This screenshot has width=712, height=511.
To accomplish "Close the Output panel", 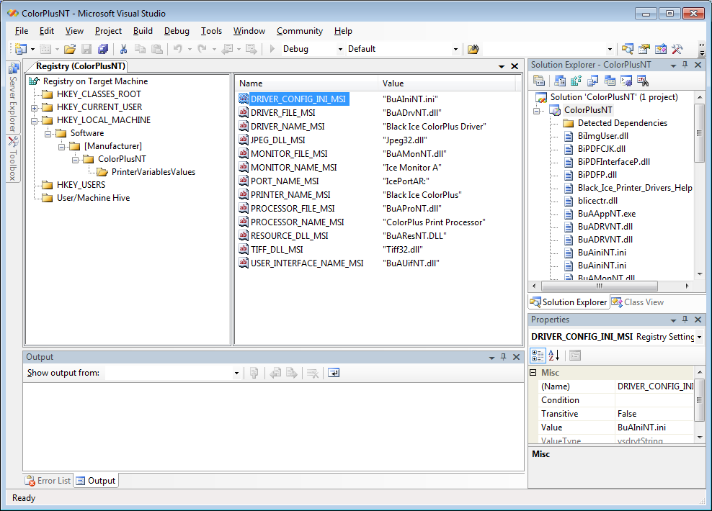I will (x=516, y=357).
